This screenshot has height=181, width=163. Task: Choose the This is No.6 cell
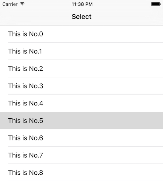(81, 138)
